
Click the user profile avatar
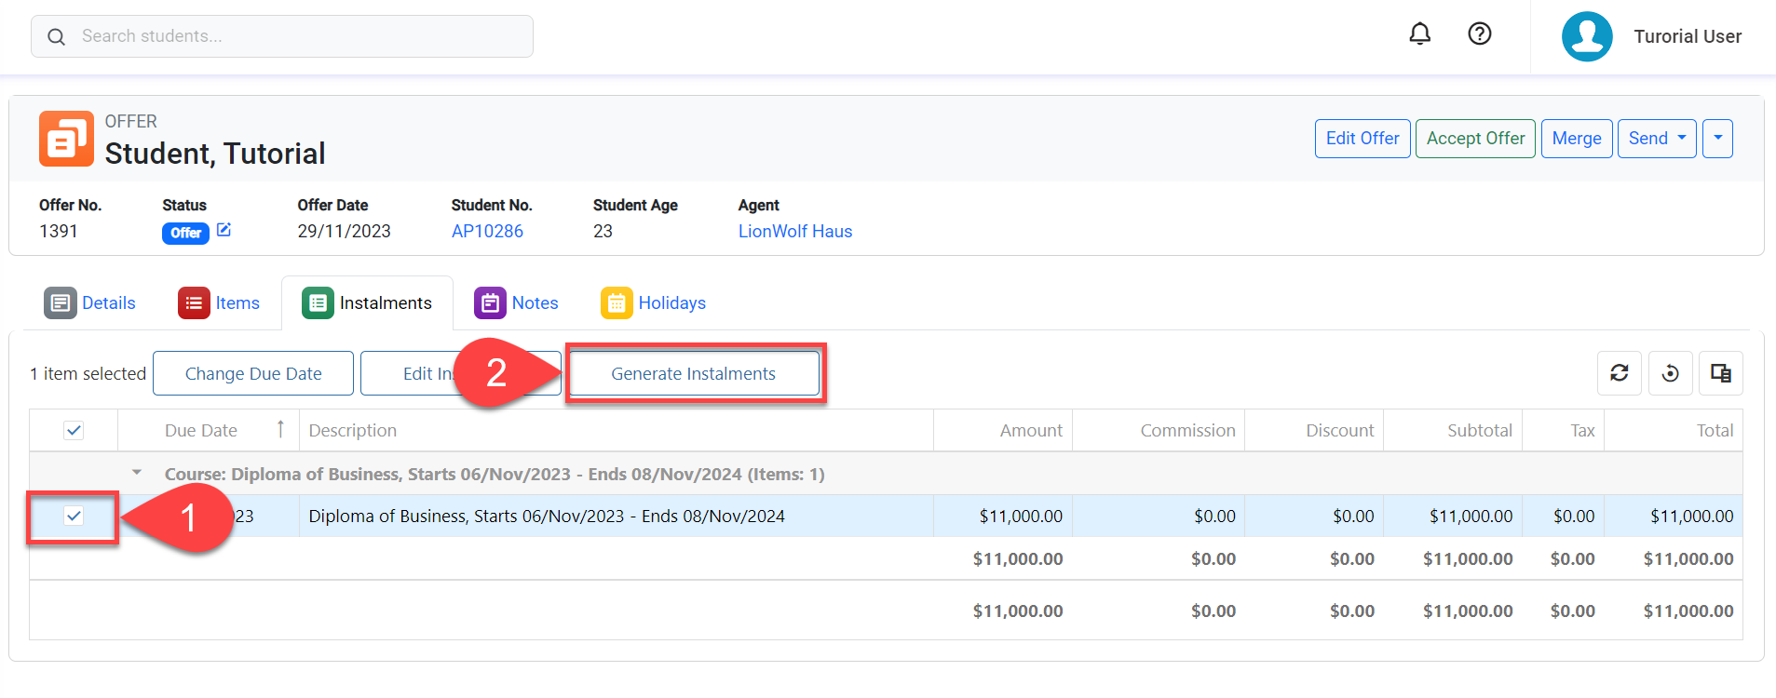coord(1586,36)
